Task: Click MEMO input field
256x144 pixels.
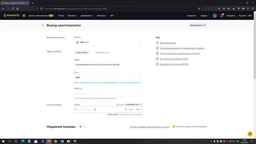Action: point(108,94)
